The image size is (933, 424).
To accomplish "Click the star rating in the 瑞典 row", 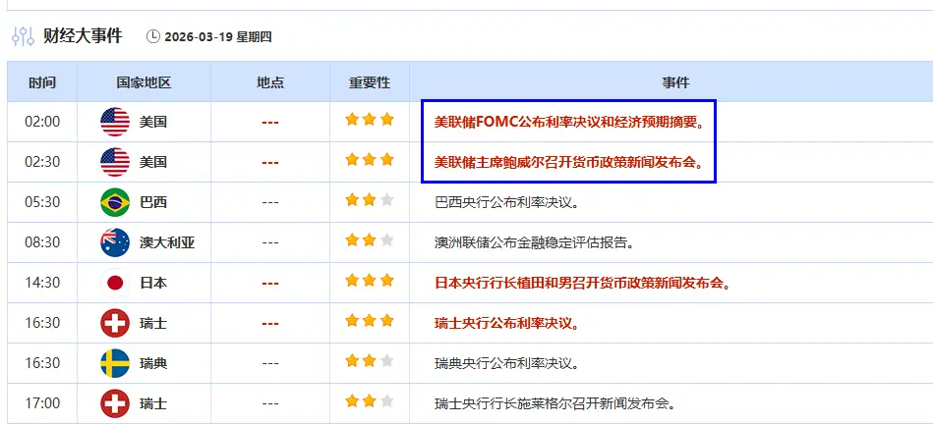I will (x=370, y=361).
